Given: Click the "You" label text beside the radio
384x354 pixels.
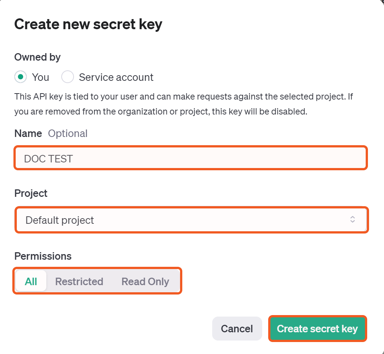Looking at the screenshot, I should pos(40,77).
